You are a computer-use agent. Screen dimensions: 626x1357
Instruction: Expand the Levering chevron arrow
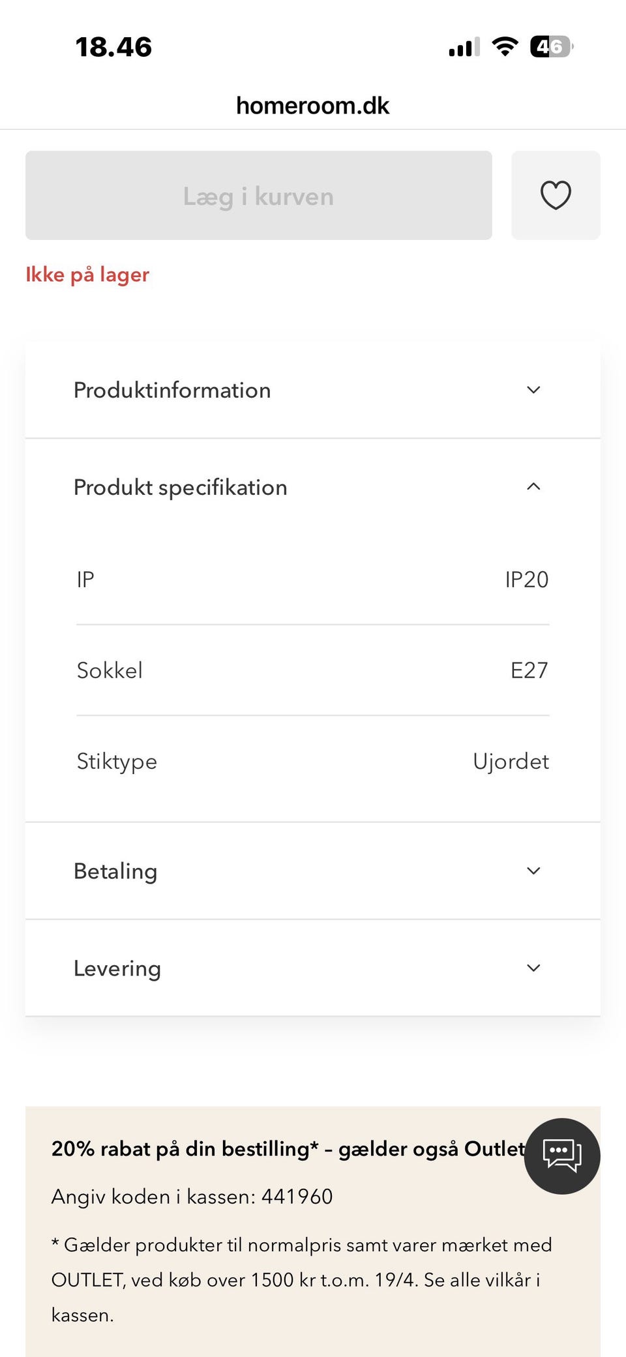(533, 968)
